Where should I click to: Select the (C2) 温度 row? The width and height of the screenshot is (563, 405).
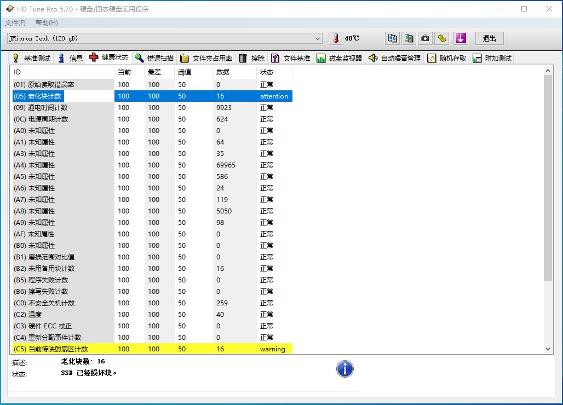tap(152, 314)
